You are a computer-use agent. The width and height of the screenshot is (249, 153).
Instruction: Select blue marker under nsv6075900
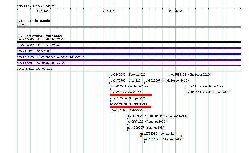109,83
